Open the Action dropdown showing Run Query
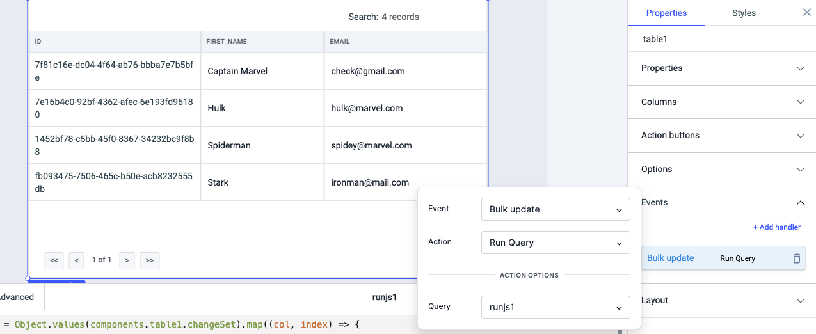 pyautogui.click(x=555, y=243)
